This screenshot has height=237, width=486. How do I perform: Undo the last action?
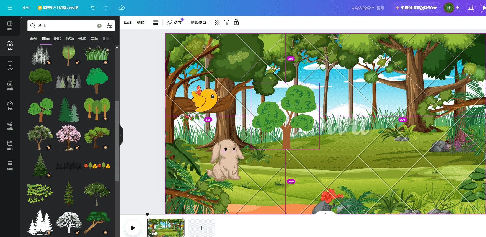click(x=93, y=8)
